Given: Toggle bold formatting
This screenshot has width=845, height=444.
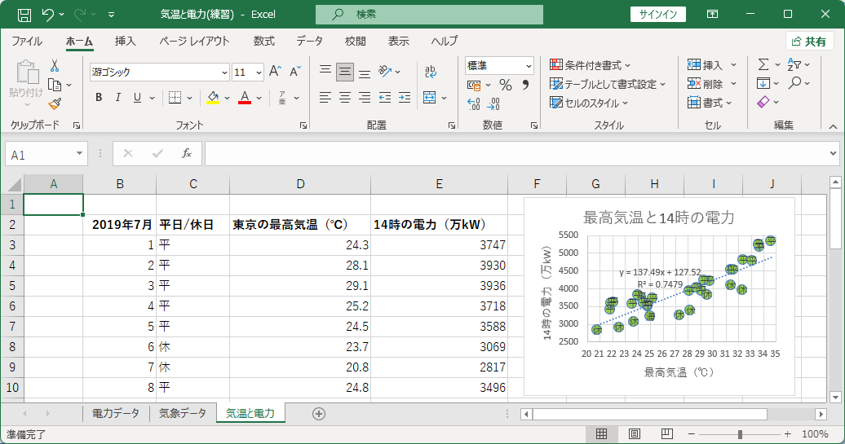Looking at the screenshot, I should pos(99,98).
